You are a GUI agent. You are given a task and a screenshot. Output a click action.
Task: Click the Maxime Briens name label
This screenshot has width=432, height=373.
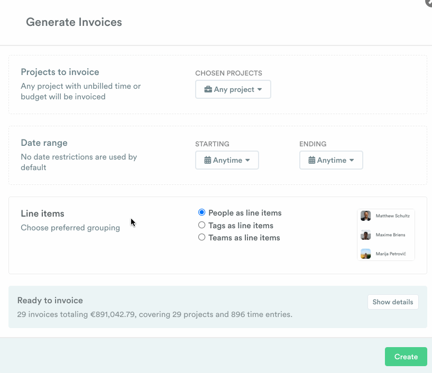(x=390, y=235)
